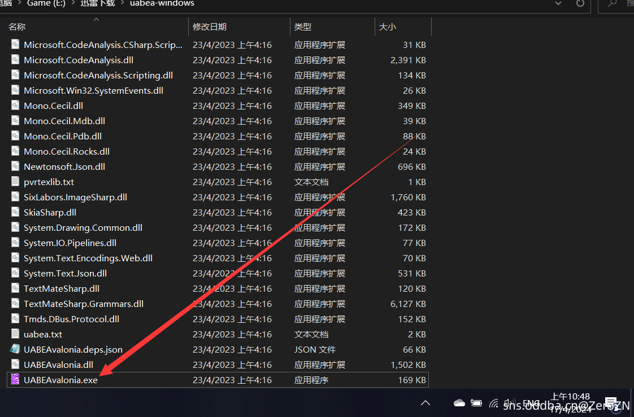634x417 pixels.
Task: Sort files by the 修改日期 column header
Action: click(x=210, y=27)
